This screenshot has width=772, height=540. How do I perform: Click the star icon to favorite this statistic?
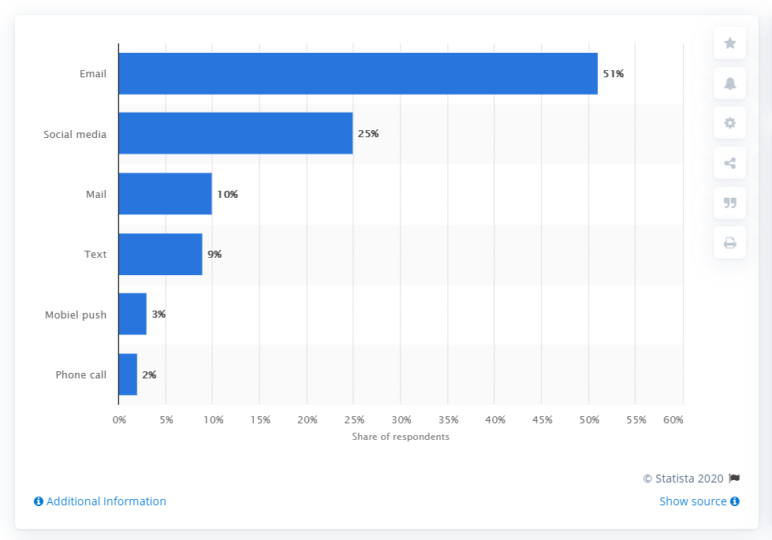(729, 43)
